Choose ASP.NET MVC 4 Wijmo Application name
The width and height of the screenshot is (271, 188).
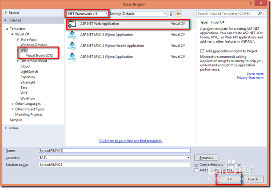tap(107, 35)
